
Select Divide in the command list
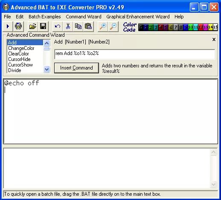point(25,70)
